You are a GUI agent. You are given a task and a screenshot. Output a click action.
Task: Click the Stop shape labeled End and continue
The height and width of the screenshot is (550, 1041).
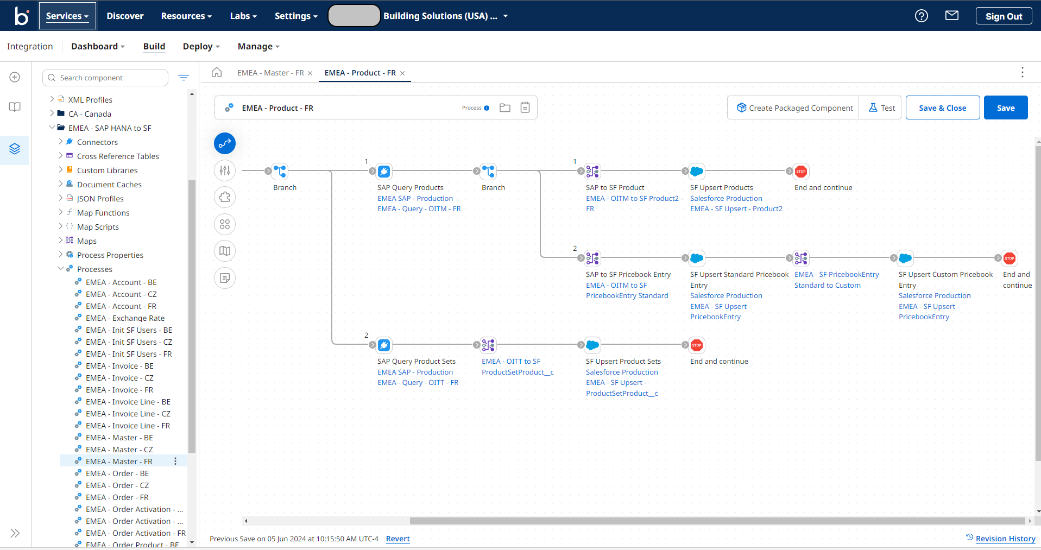click(800, 171)
